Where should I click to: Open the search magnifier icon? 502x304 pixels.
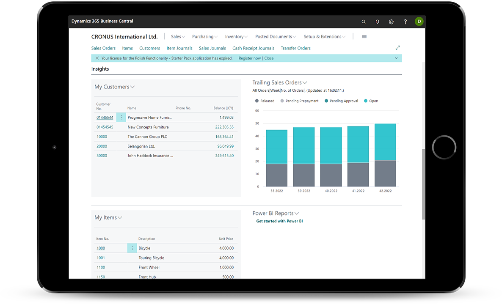363,22
